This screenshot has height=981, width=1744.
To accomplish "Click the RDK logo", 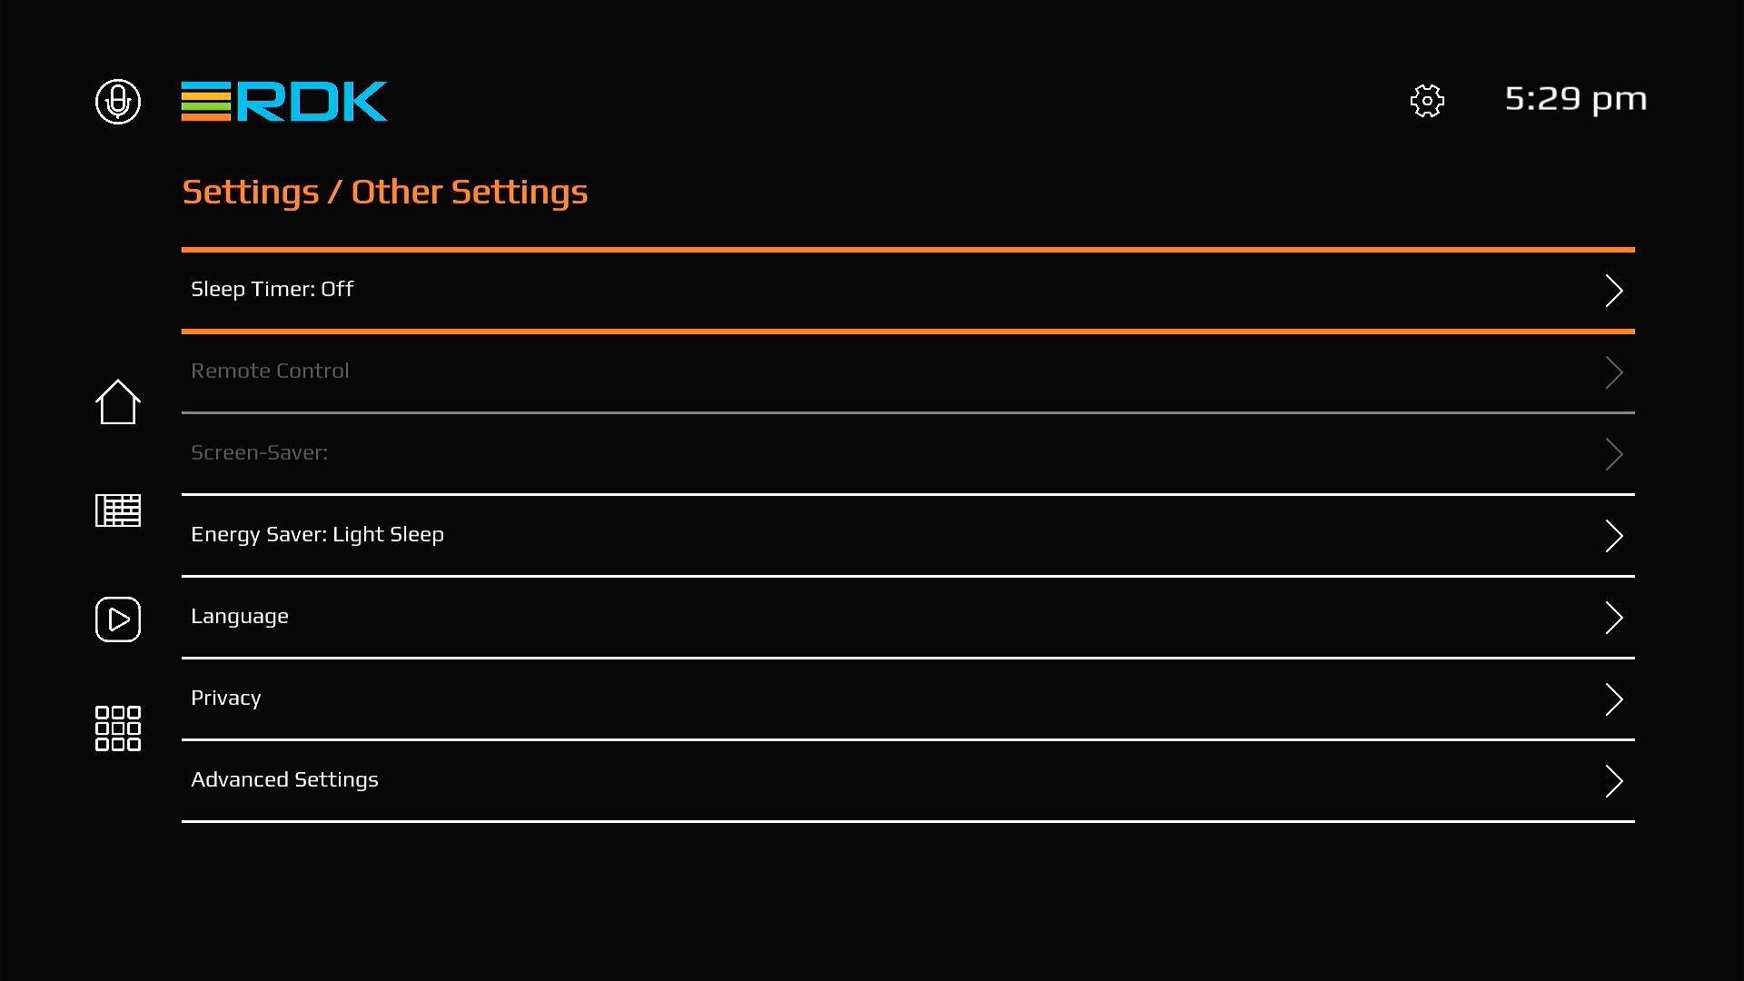I will tap(284, 101).
